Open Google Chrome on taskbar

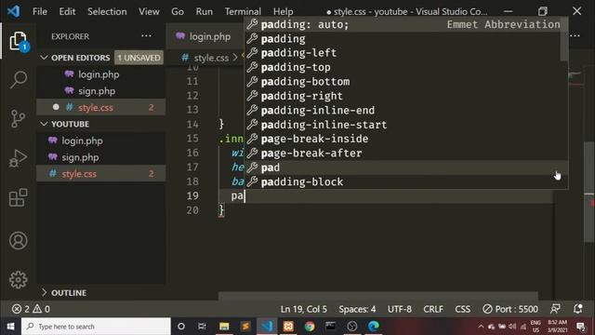pos(310,327)
